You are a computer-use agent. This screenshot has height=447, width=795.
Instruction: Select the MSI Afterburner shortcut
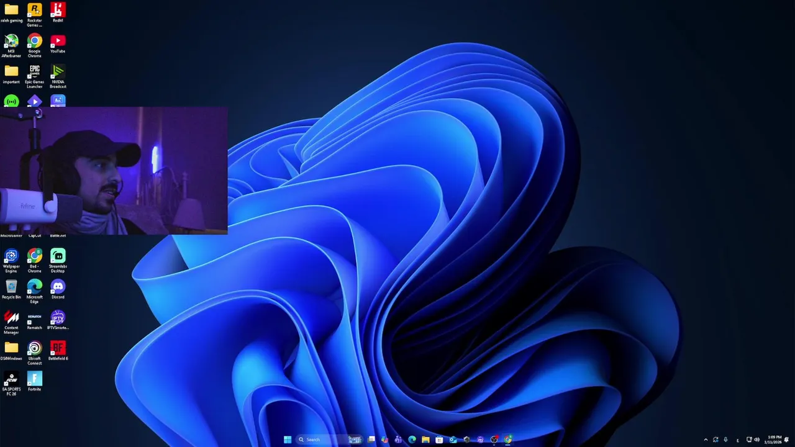click(11, 46)
